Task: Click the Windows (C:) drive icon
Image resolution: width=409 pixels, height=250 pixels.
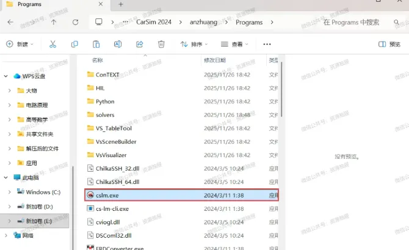Action: point(21,191)
